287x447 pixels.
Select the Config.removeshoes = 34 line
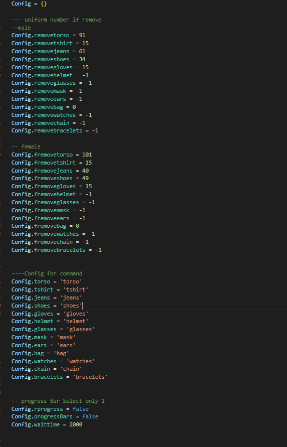point(49,59)
